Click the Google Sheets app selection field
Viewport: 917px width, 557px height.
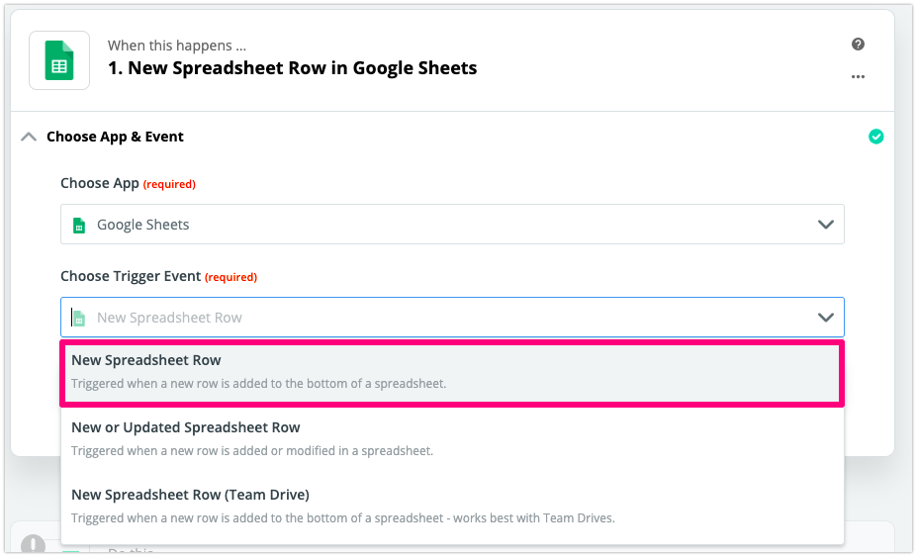click(452, 225)
